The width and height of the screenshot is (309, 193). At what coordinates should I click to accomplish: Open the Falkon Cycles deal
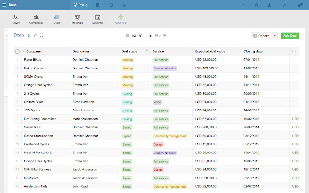pyautogui.click(x=34, y=68)
